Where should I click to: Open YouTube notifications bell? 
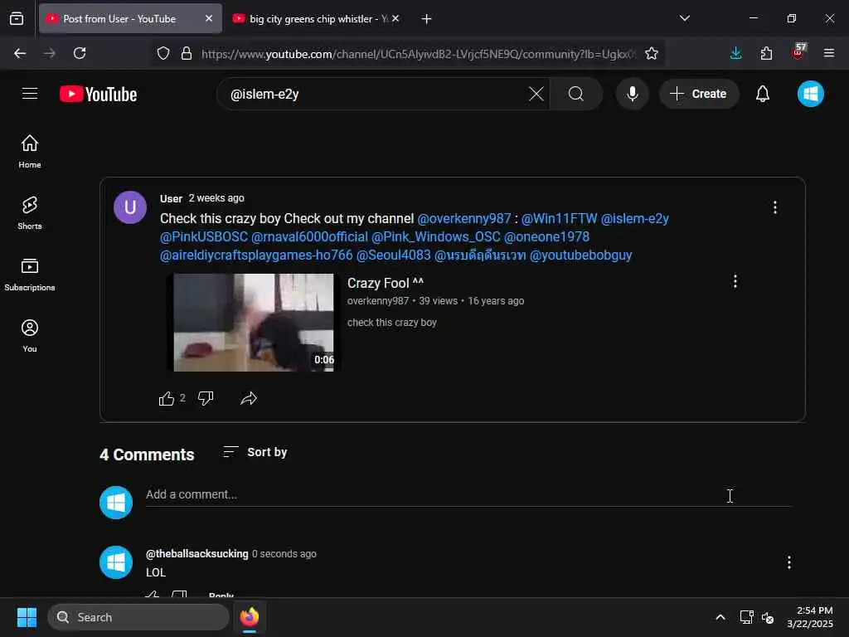tap(763, 94)
